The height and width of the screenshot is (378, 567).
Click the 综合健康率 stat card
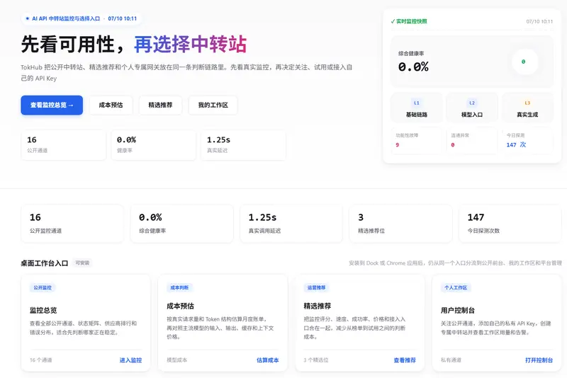(x=182, y=224)
